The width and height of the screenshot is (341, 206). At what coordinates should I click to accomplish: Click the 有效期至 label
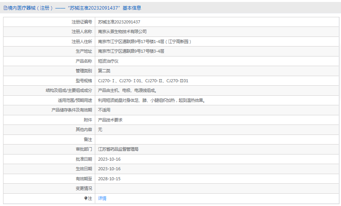(x=84, y=179)
